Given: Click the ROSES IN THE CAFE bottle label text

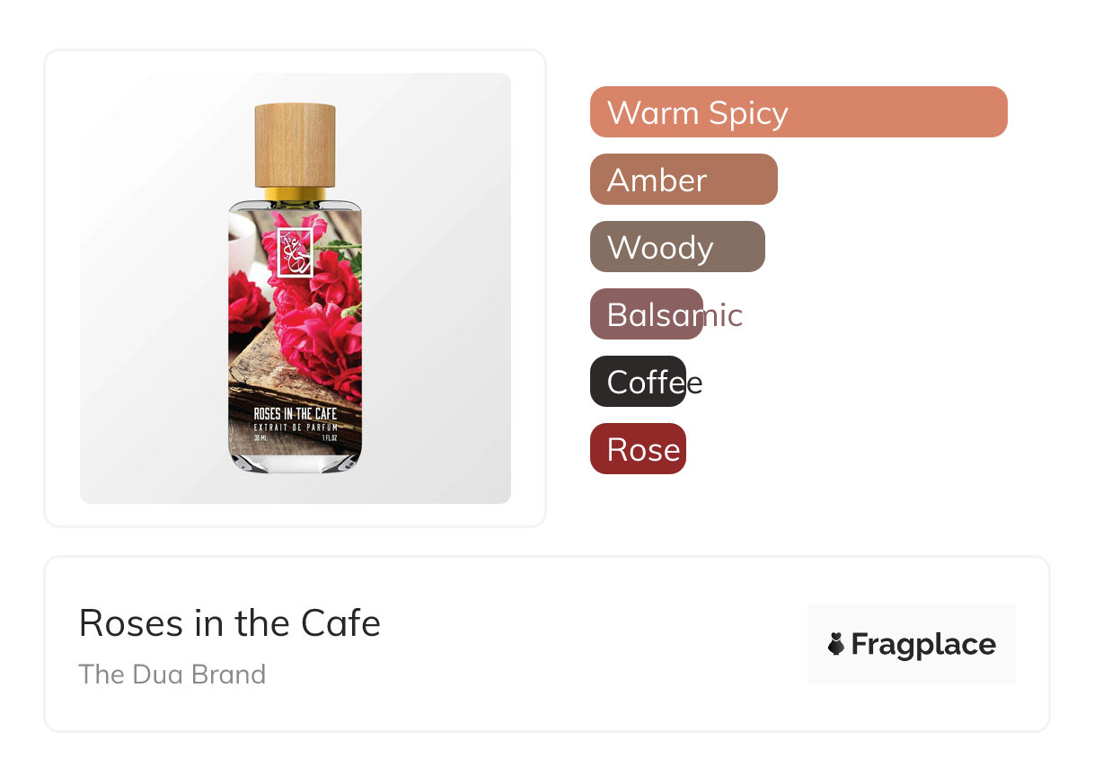Looking at the screenshot, I should pos(296,414).
